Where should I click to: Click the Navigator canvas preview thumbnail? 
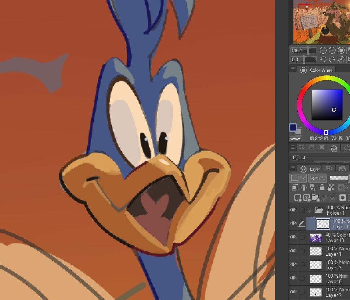coord(322,22)
